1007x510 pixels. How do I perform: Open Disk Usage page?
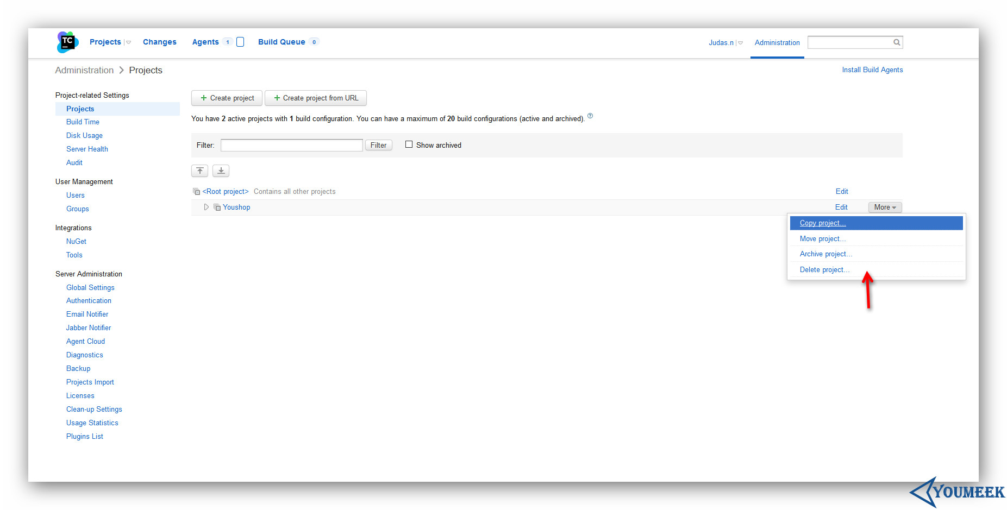pyautogui.click(x=84, y=135)
